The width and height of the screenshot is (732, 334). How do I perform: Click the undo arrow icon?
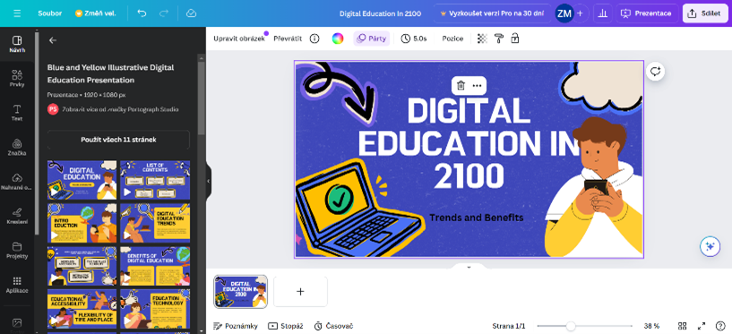pos(142,13)
